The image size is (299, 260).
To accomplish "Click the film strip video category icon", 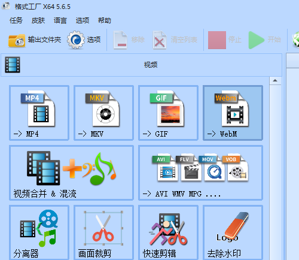I will pyautogui.click(x=13, y=65).
